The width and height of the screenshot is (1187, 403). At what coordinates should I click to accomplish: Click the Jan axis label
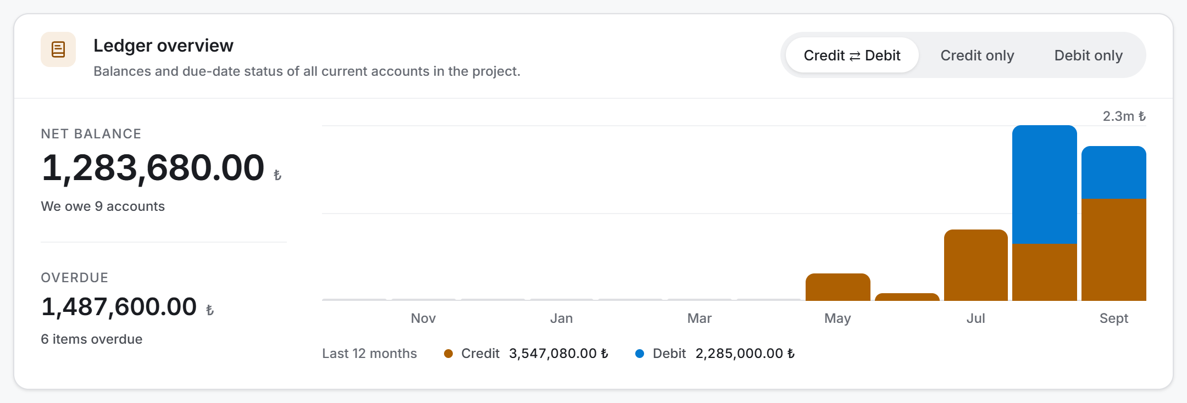[562, 318]
